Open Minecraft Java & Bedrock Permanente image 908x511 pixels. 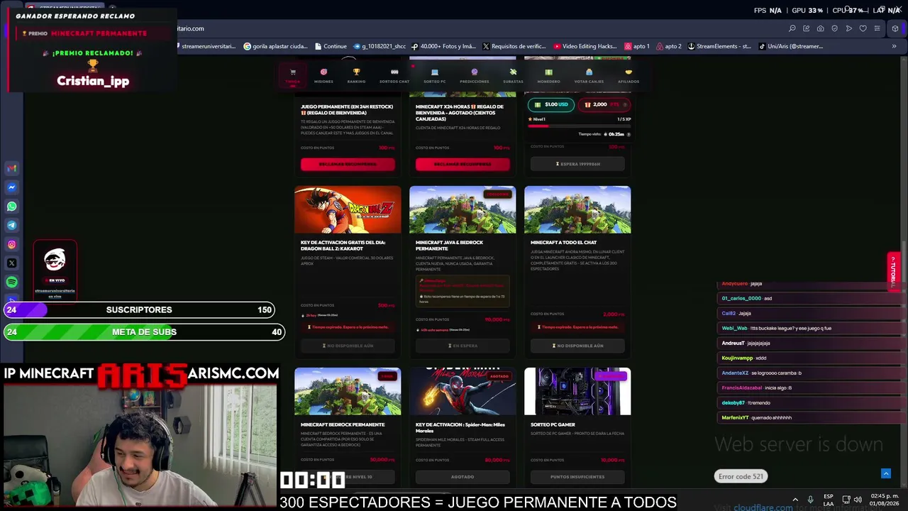(463, 209)
